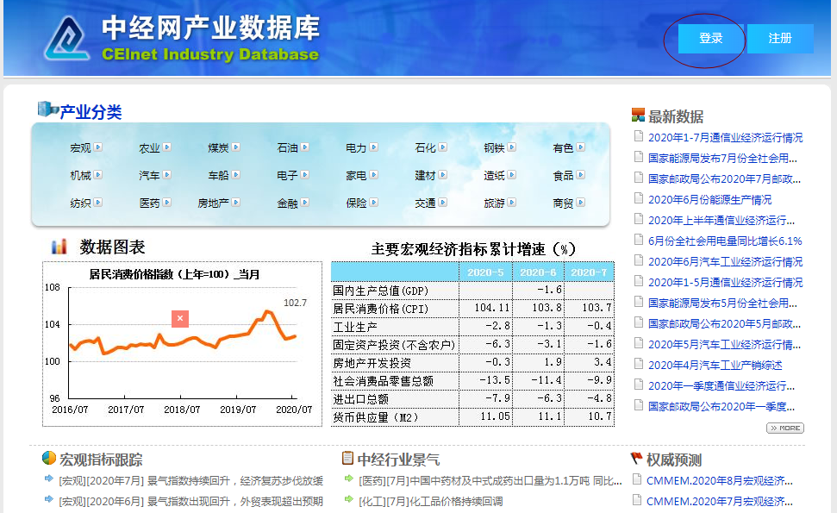This screenshot has width=837, height=513.
Task: Click the MORE button under 最新数据
Action: tap(785, 429)
